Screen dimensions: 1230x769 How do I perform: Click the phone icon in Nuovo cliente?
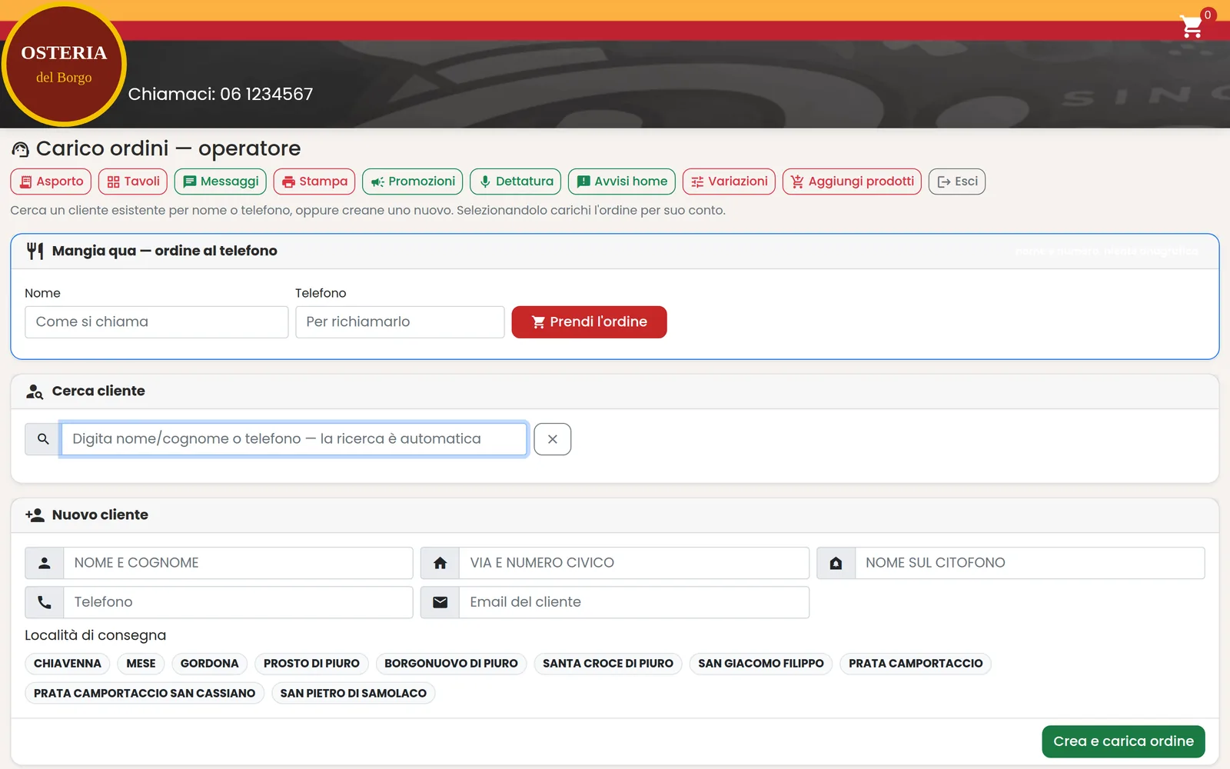click(x=45, y=602)
